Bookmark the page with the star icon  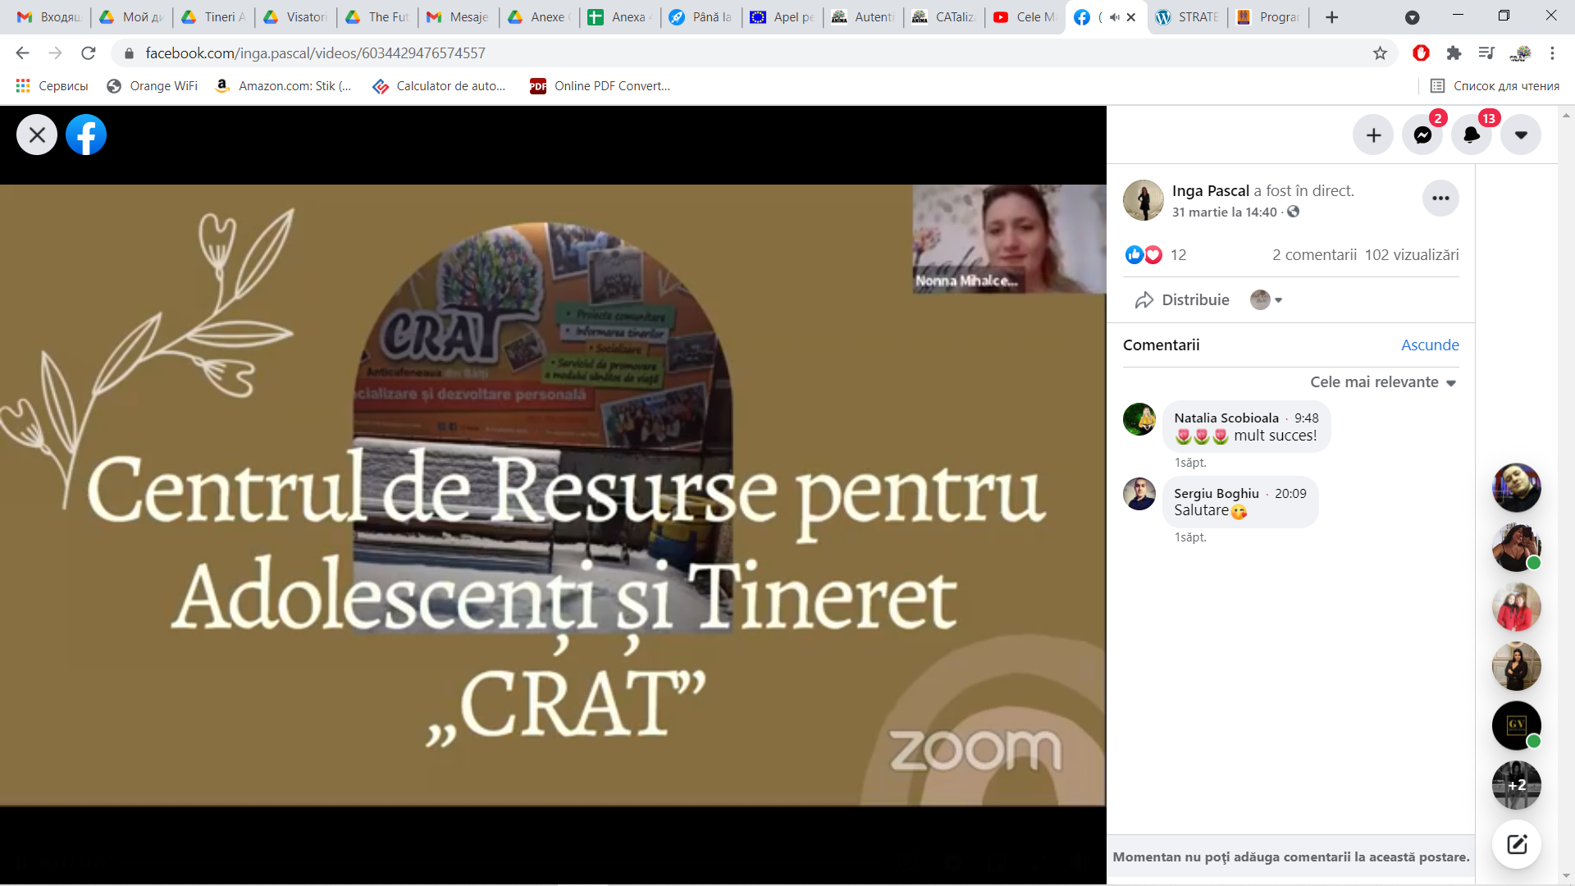point(1380,53)
